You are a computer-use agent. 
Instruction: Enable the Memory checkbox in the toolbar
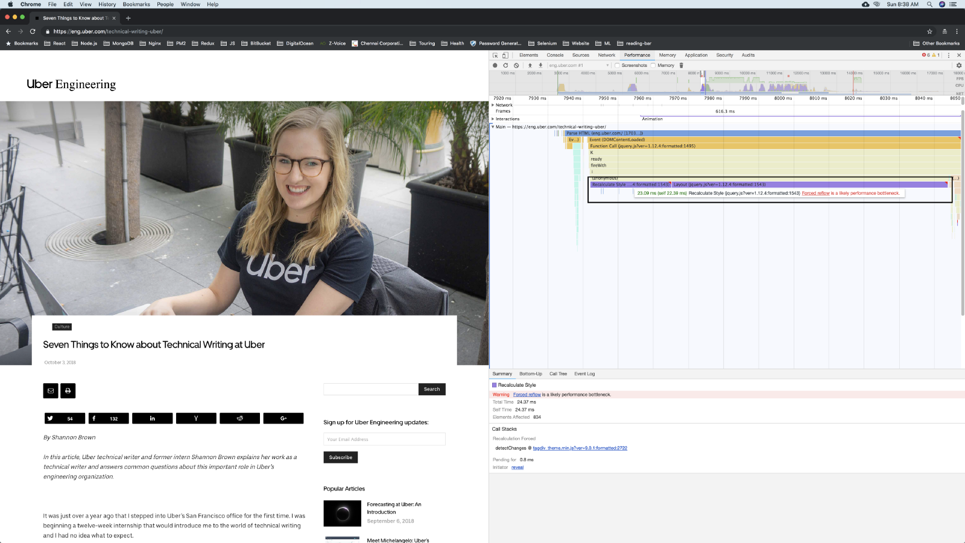tap(653, 65)
